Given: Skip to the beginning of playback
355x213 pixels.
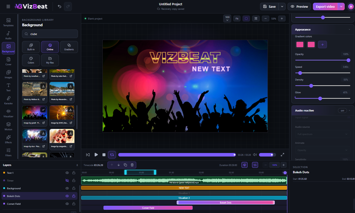Looking at the screenshot, I should tap(88, 155).
